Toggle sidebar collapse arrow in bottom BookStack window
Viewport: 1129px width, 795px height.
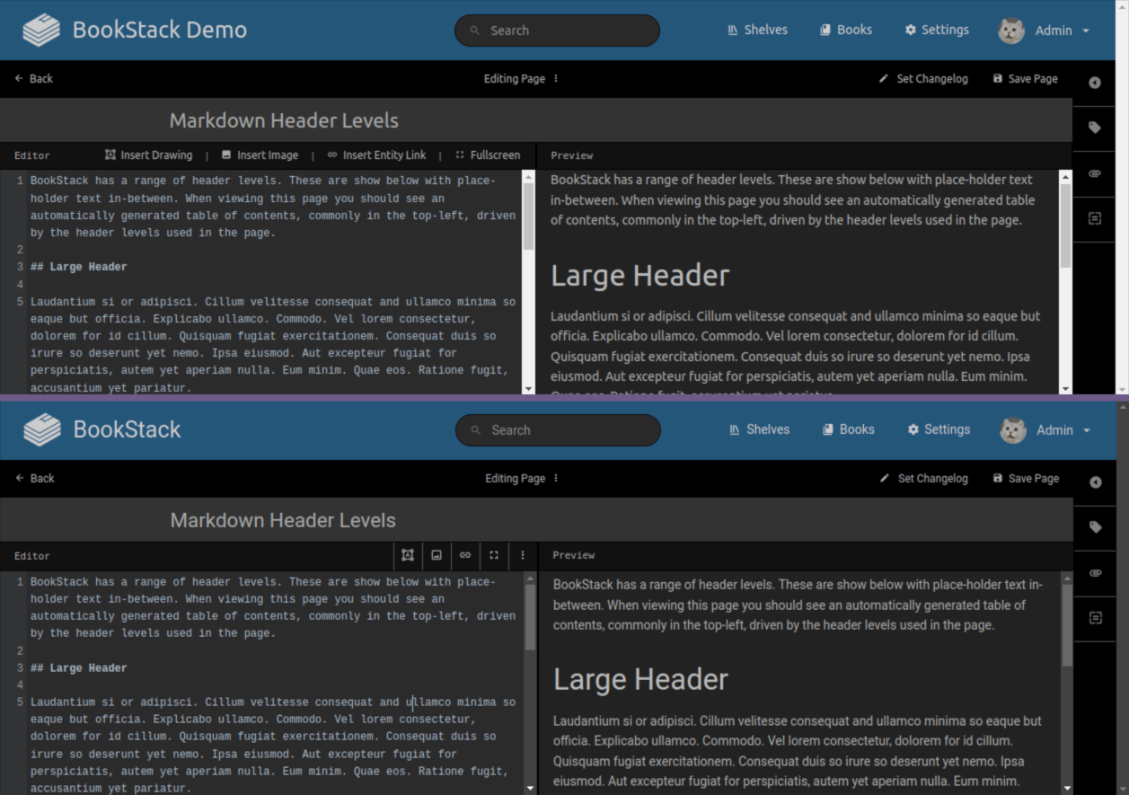coord(1095,482)
